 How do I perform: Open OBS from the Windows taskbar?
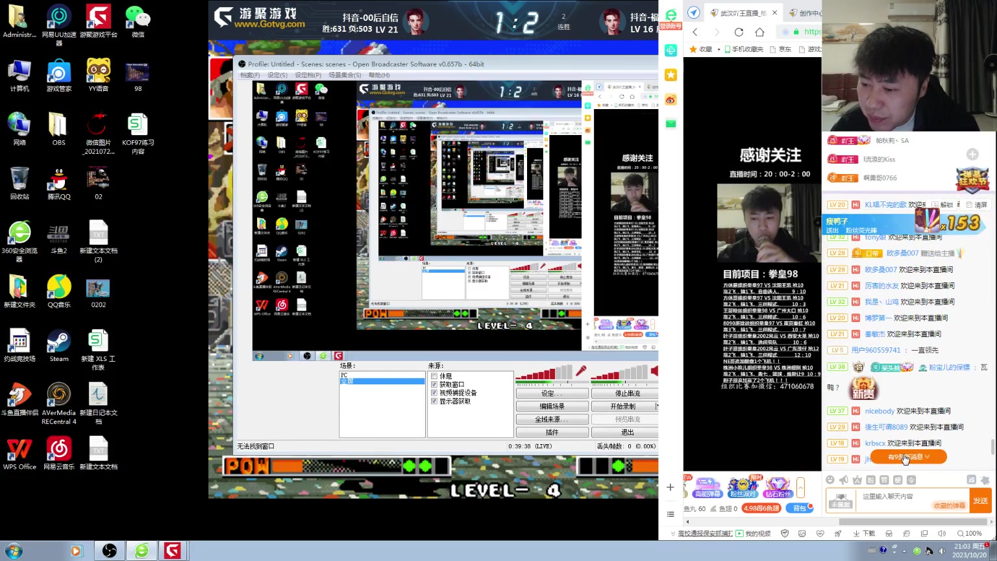(x=110, y=551)
